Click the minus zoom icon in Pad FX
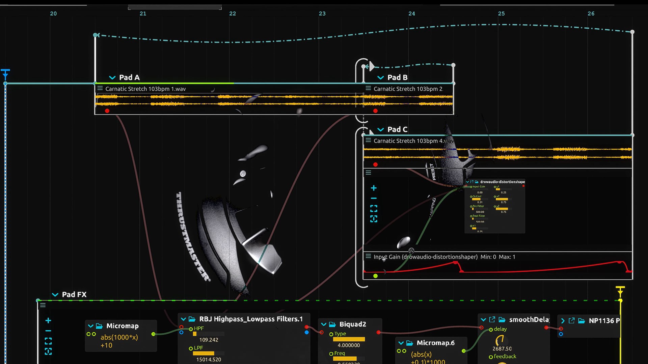Viewport: 648px width, 364px height. click(x=48, y=331)
